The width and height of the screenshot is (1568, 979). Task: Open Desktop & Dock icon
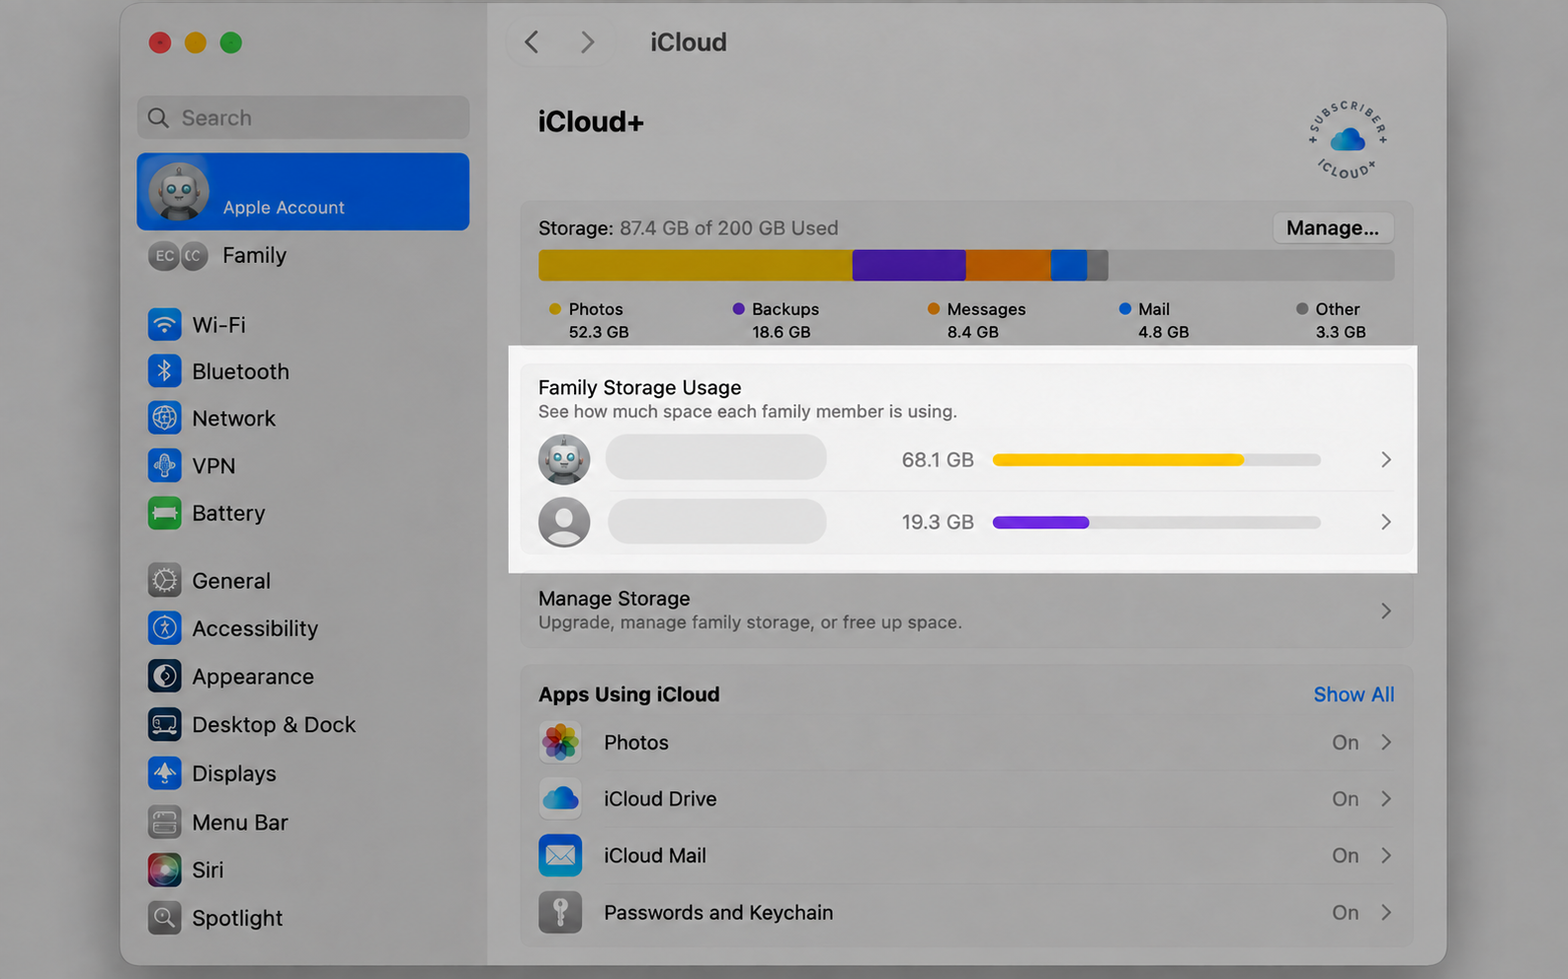pyautogui.click(x=164, y=724)
